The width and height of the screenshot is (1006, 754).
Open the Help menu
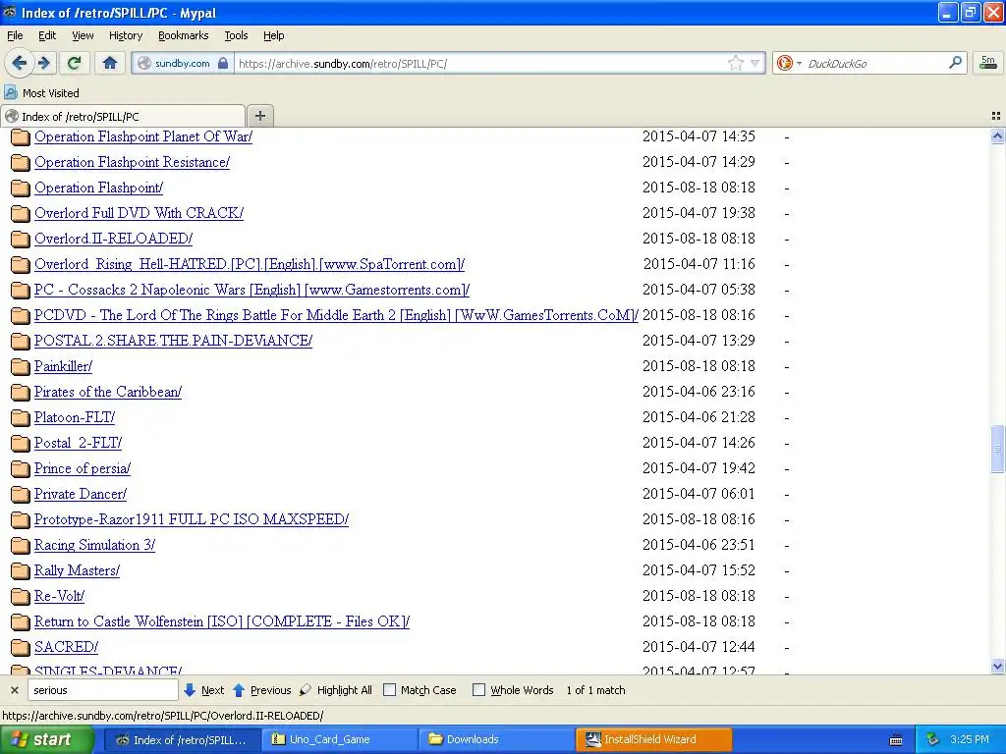click(x=273, y=35)
